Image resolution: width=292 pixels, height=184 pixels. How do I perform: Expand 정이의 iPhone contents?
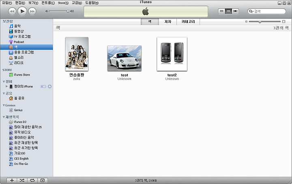(7, 86)
